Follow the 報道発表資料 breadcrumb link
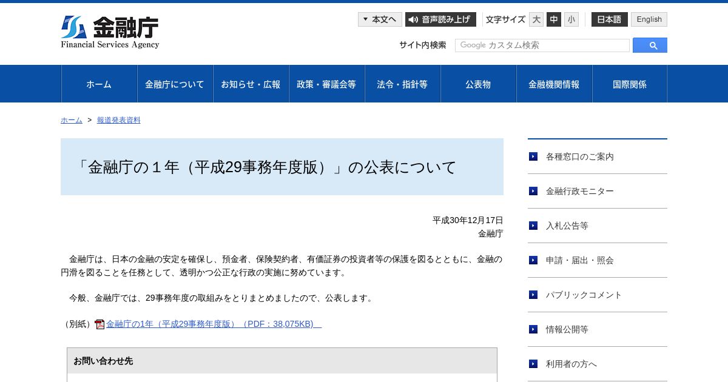Screen dimensions: 728x382 [x=119, y=120]
